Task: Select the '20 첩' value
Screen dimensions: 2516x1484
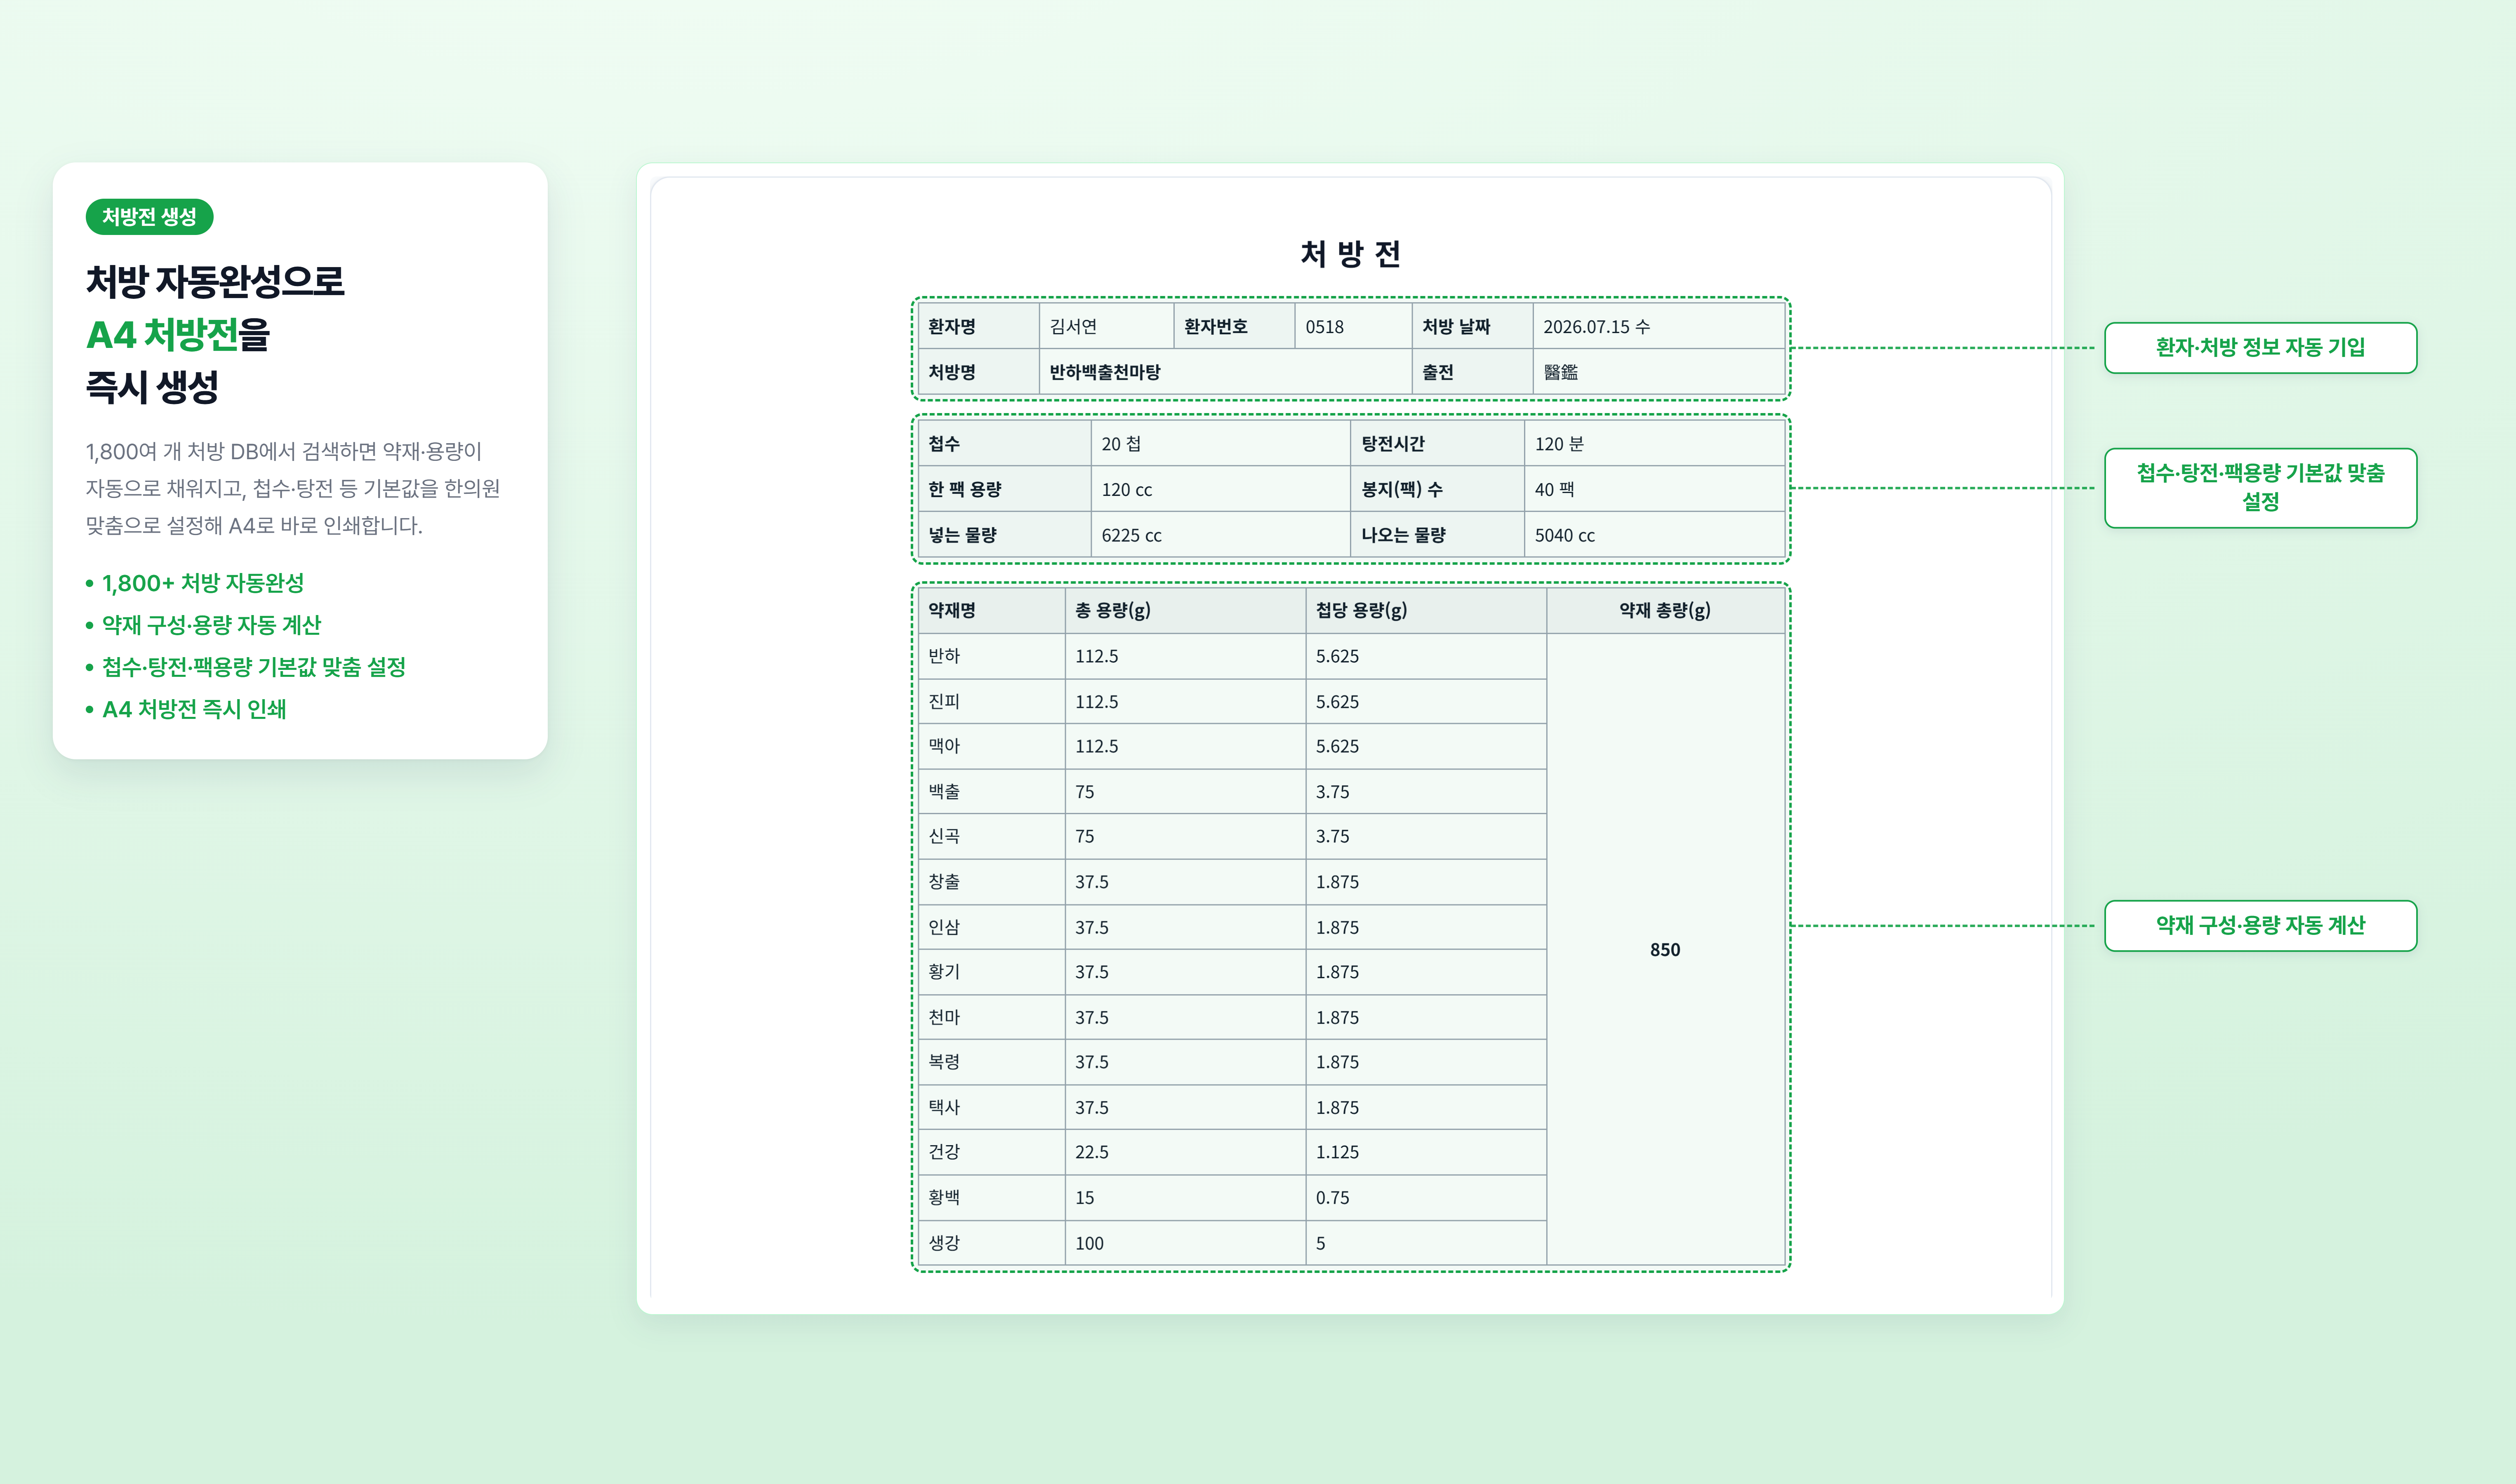Action: tap(1121, 443)
